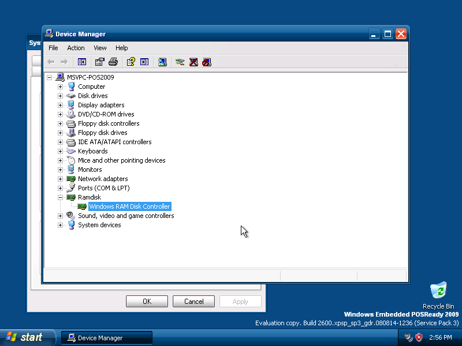Expand the Display adapters node

[x=60, y=105]
